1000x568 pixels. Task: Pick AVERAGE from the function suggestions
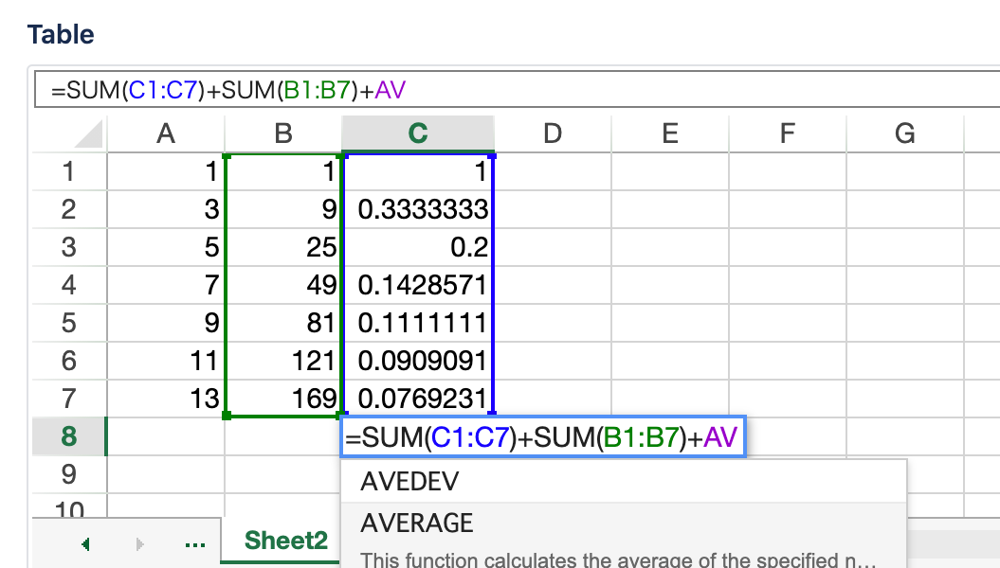pyautogui.click(x=417, y=523)
